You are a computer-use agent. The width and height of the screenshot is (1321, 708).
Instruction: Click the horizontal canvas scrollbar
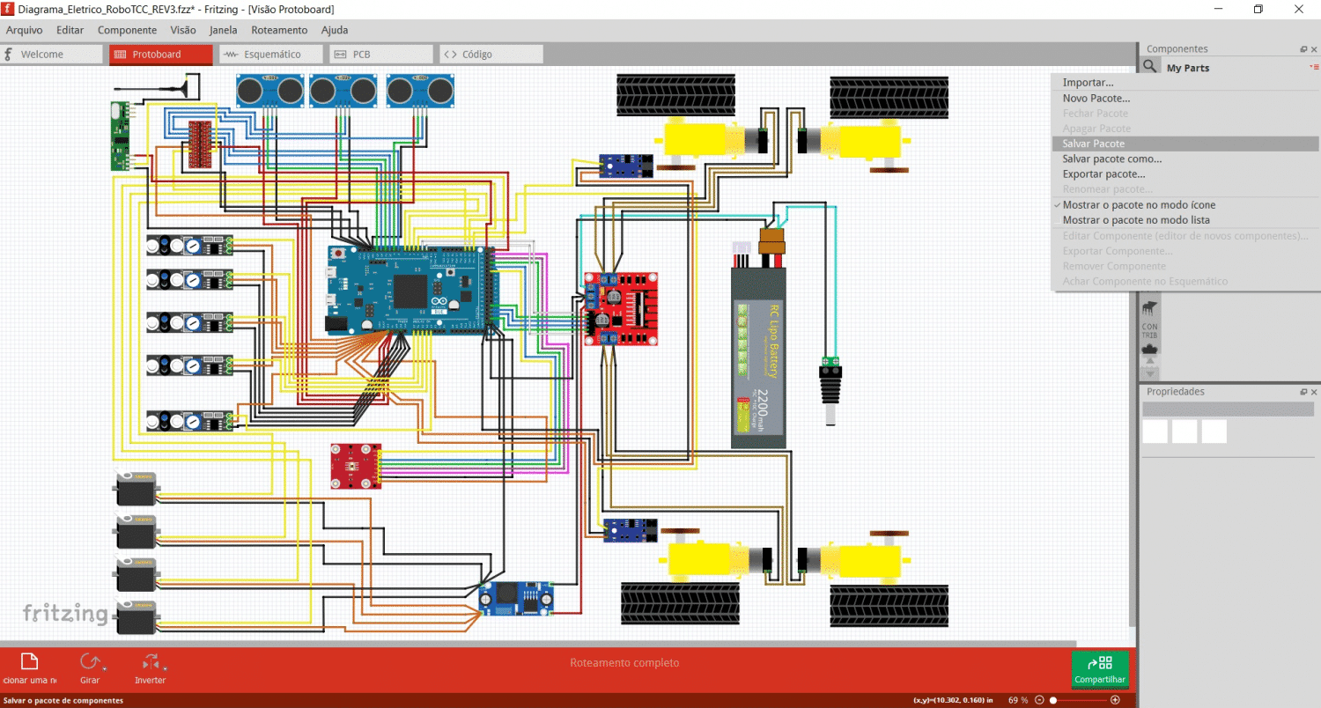click(537, 645)
